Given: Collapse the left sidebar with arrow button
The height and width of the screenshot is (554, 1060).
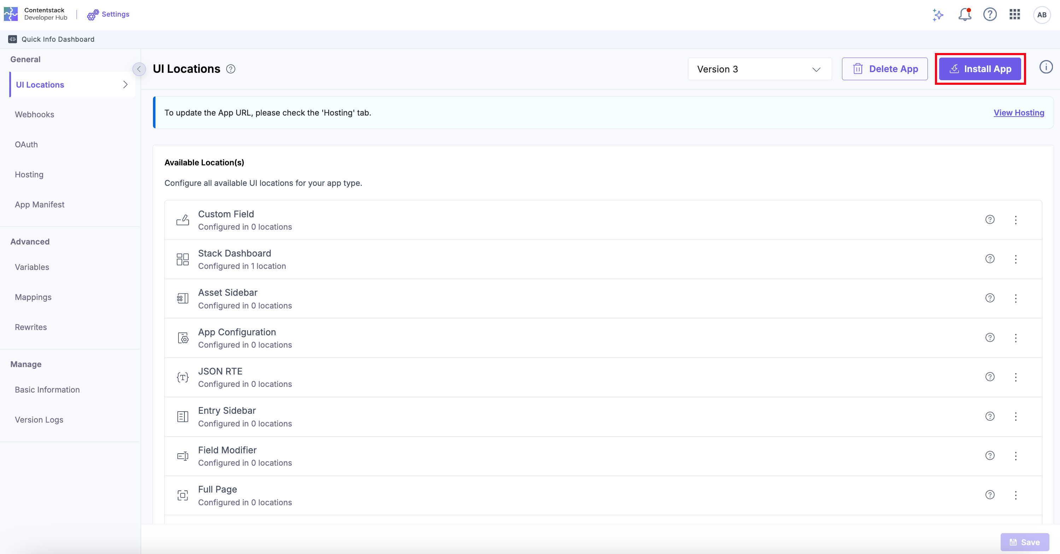Looking at the screenshot, I should [x=139, y=69].
